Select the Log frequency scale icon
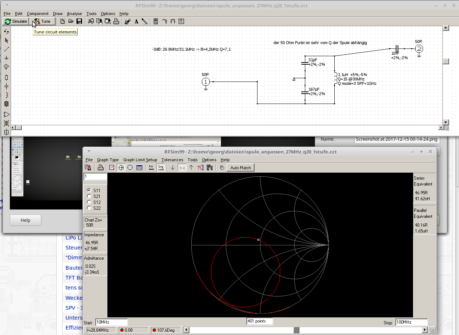 point(161,167)
